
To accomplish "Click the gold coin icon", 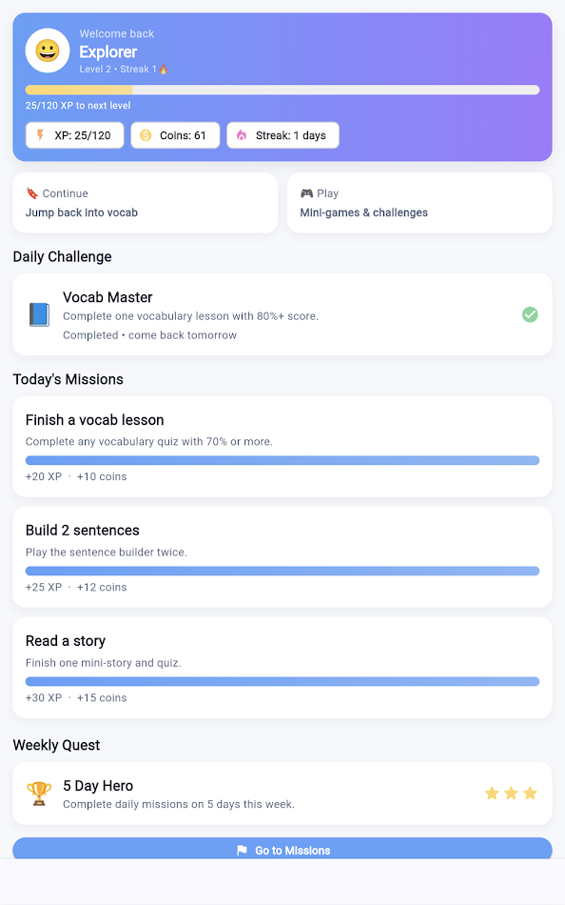I will tap(146, 135).
